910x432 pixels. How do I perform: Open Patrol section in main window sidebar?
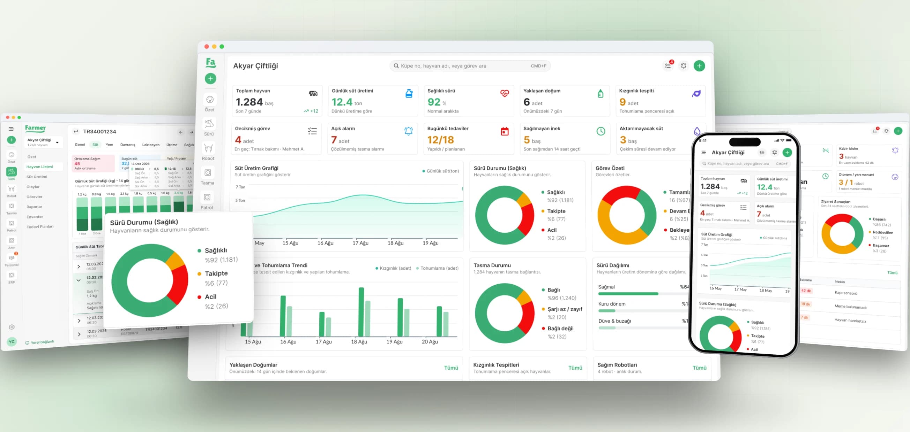coord(207,200)
